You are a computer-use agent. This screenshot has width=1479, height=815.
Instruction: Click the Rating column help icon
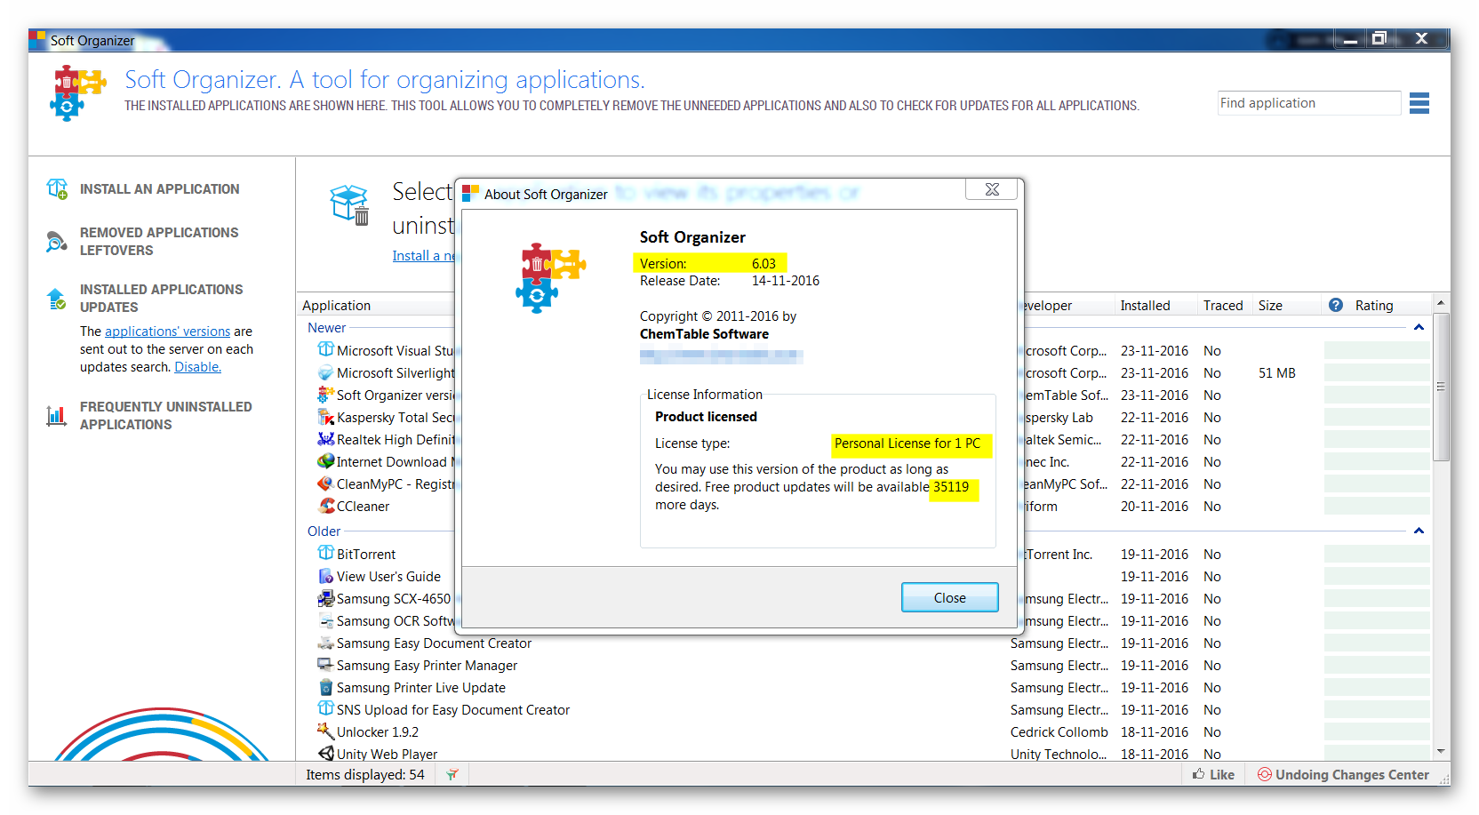[1336, 305]
